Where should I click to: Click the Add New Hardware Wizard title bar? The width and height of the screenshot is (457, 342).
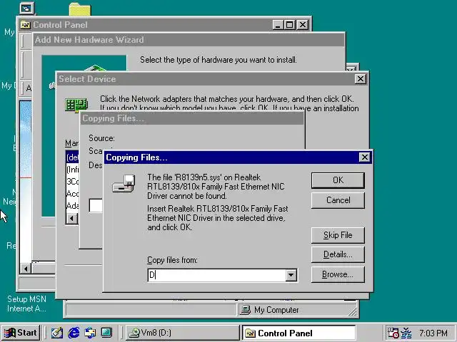(x=189, y=40)
